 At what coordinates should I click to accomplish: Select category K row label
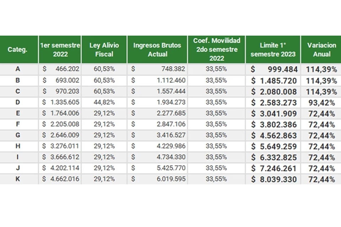pos(18,179)
